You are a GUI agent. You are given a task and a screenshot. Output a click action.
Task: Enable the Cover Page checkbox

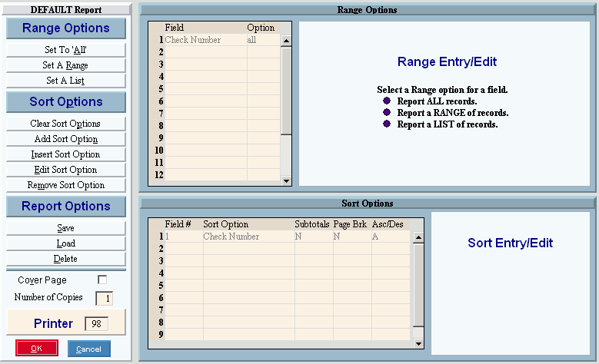(102, 280)
